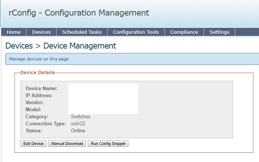Open the Settings menu
The image size is (259, 162).
[x=219, y=32]
